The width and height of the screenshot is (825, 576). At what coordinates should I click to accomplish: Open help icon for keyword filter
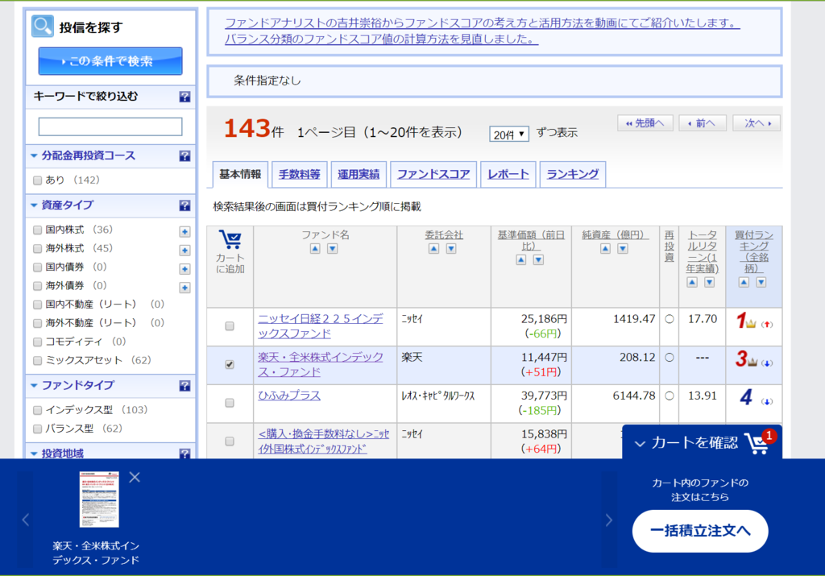(x=184, y=97)
